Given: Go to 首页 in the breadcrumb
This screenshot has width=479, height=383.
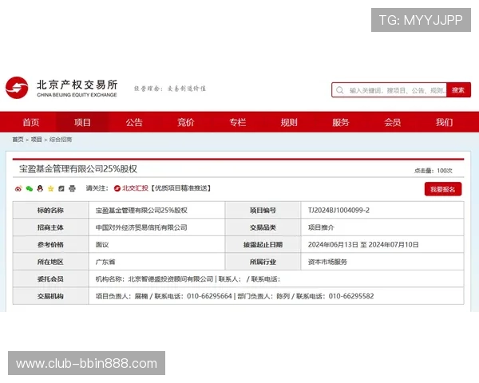Looking at the screenshot, I should (x=18, y=140).
